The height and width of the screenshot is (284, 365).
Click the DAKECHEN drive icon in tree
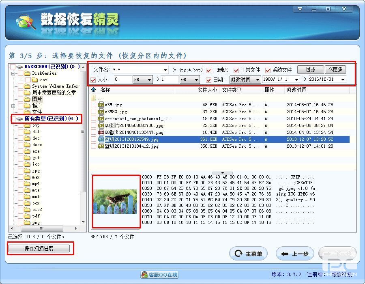pos(19,67)
